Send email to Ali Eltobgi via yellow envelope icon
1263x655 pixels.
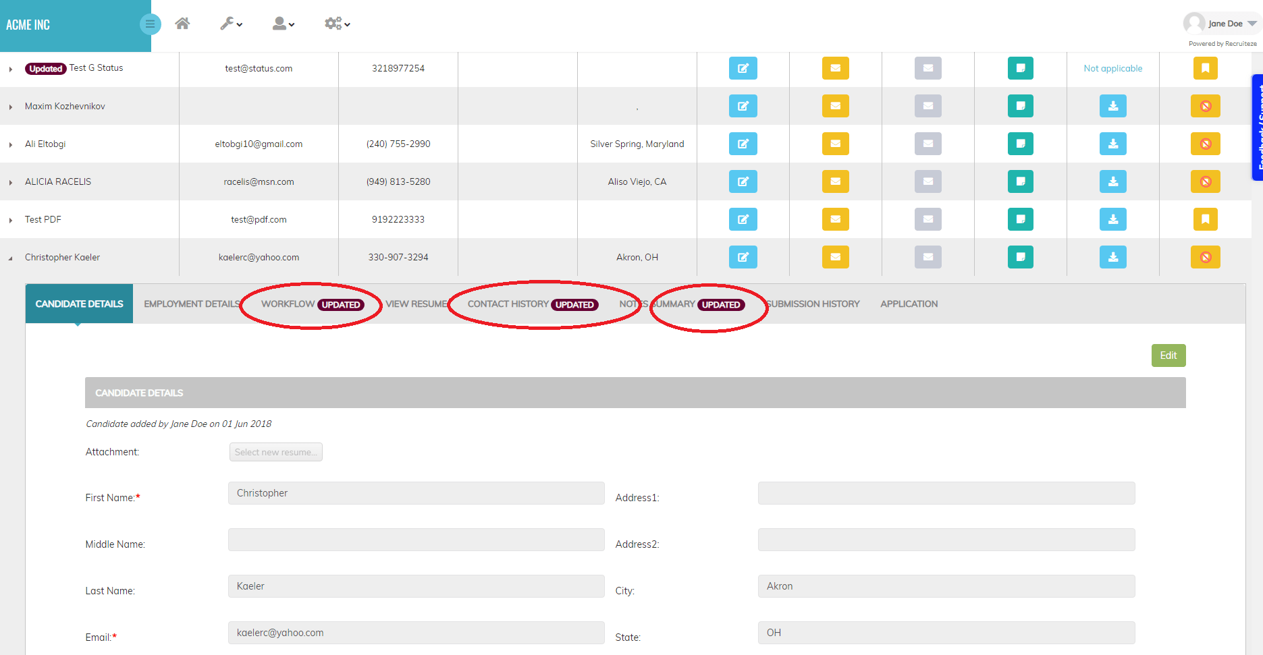836,144
